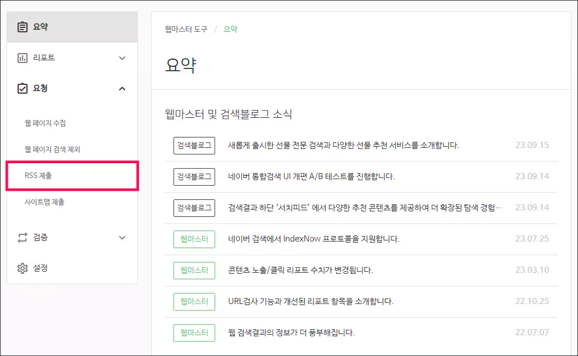The height and width of the screenshot is (356, 578).
Task: Expand the 리포트 section chevron
Action: (x=123, y=57)
